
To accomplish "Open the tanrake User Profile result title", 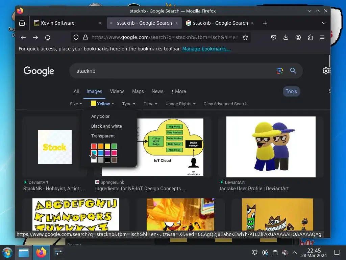I will (254, 189).
